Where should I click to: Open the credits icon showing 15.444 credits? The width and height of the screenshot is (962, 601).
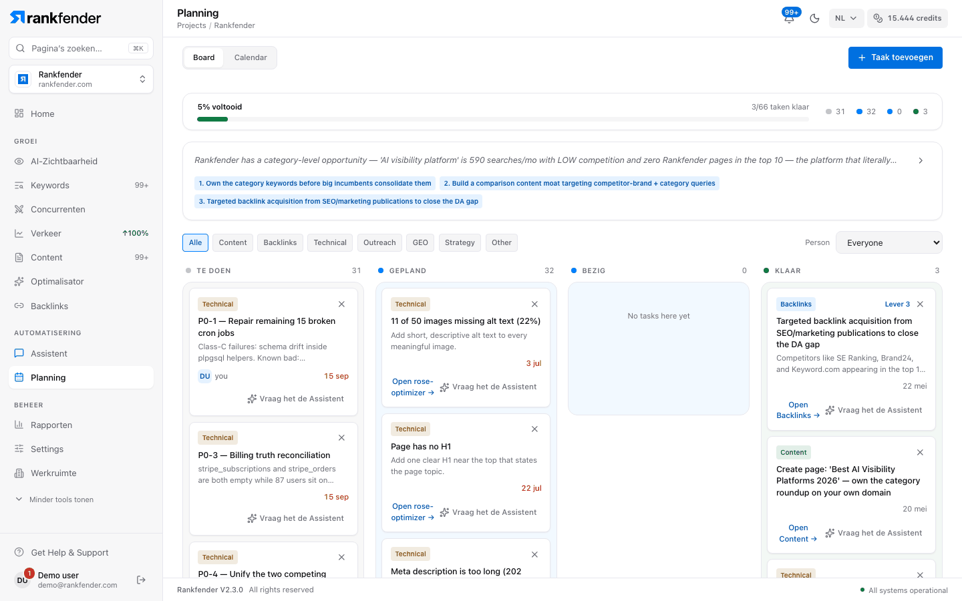pyautogui.click(x=878, y=18)
